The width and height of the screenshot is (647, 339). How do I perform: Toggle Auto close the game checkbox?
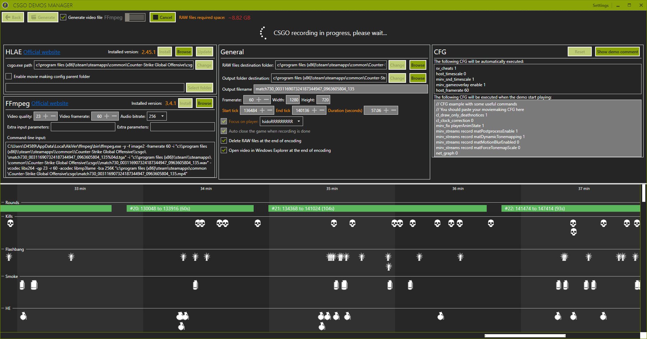pos(224,131)
